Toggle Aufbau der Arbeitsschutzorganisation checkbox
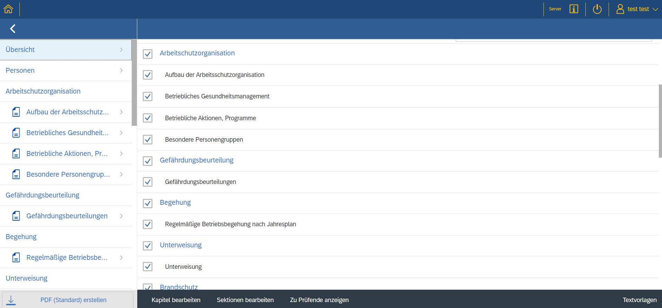The height and width of the screenshot is (308, 662). 148,75
